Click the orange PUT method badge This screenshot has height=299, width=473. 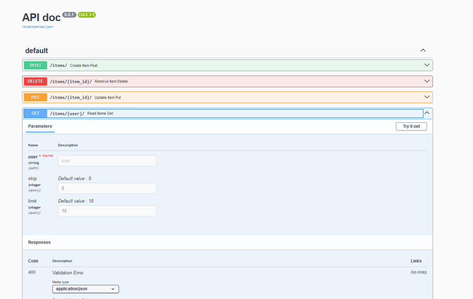click(x=36, y=97)
